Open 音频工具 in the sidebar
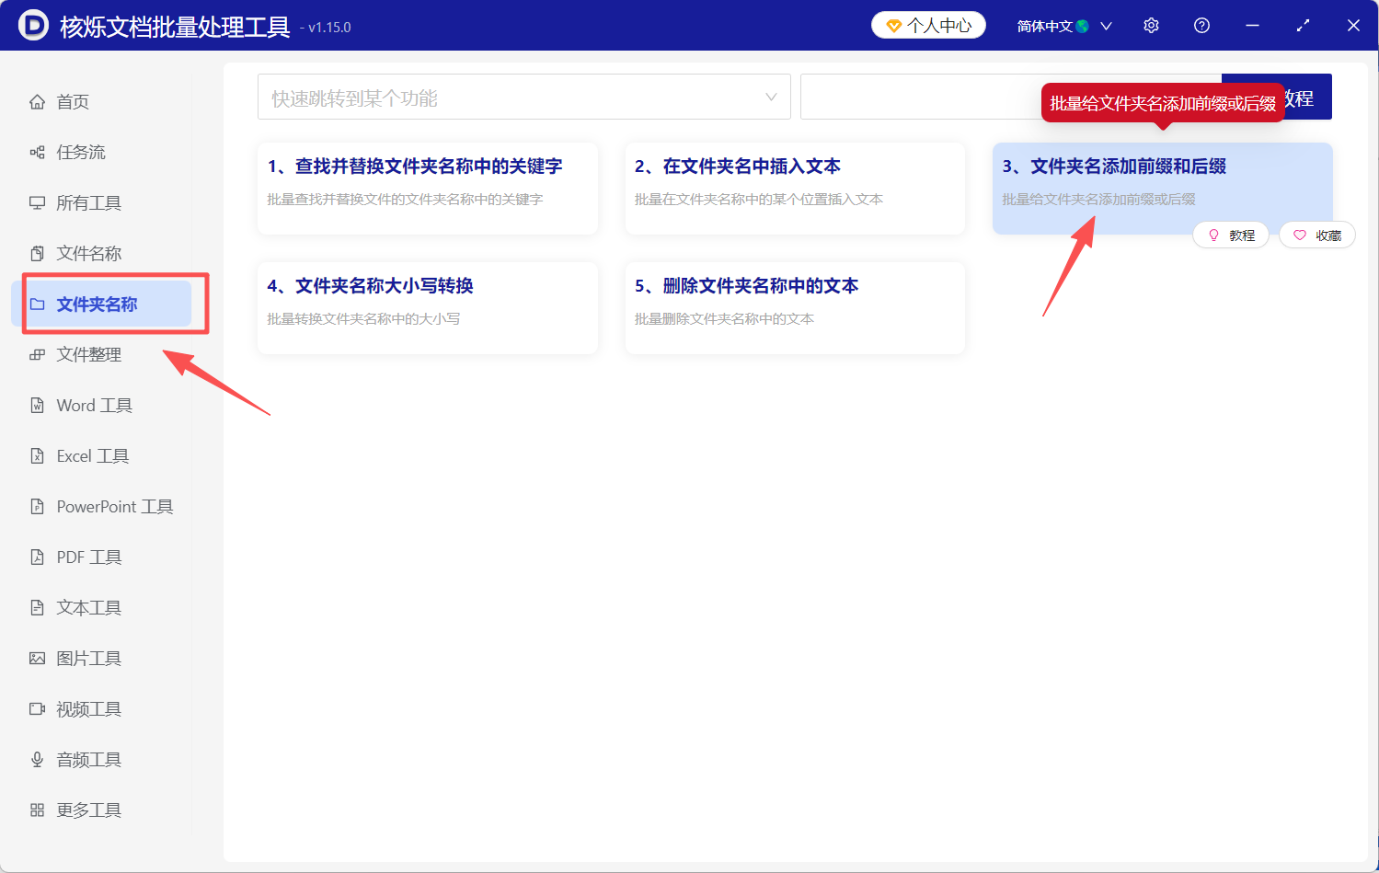This screenshot has height=873, width=1379. (101, 759)
